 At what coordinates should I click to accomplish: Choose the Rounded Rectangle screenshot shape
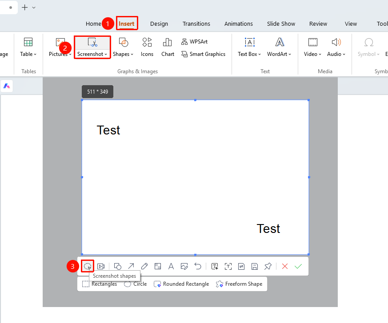(x=181, y=284)
